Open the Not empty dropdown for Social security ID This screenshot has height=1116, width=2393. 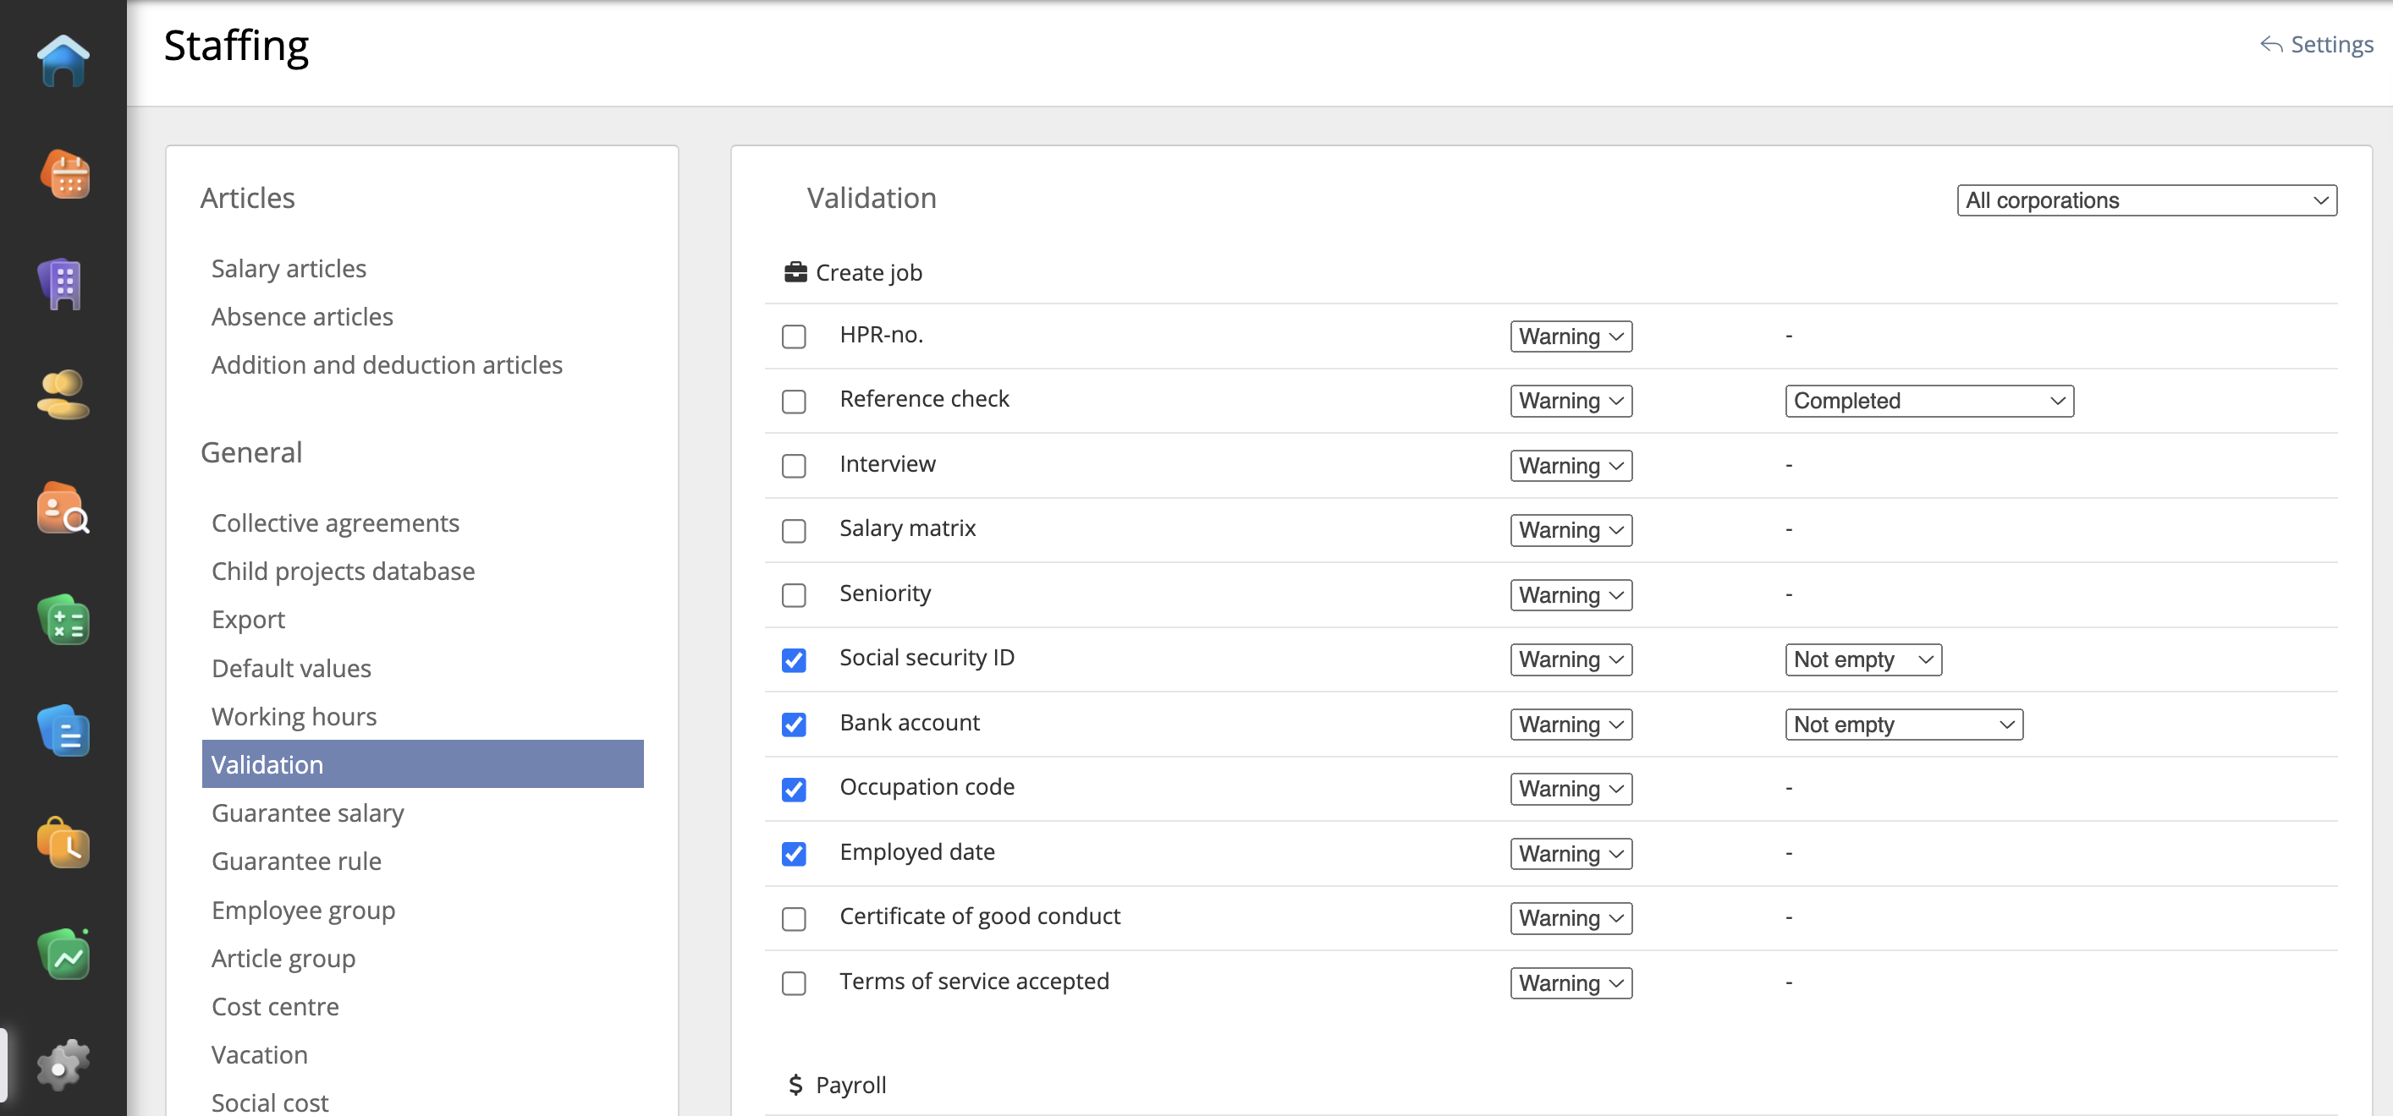(x=1862, y=660)
